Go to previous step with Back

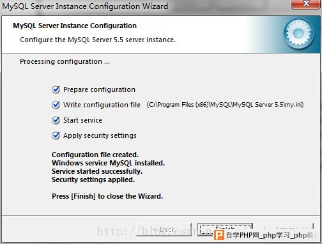pyautogui.click(x=164, y=229)
